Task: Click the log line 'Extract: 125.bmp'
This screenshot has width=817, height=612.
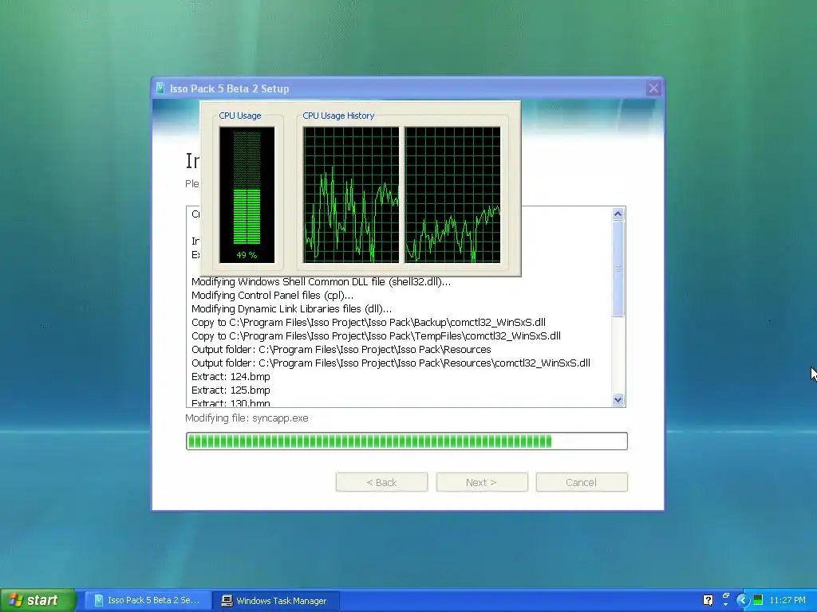Action: point(231,390)
